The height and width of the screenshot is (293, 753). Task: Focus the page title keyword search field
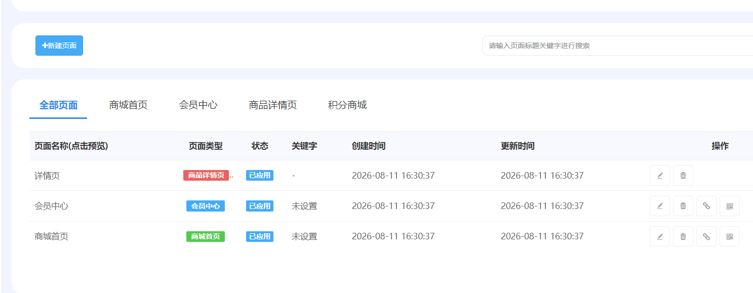(617, 46)
